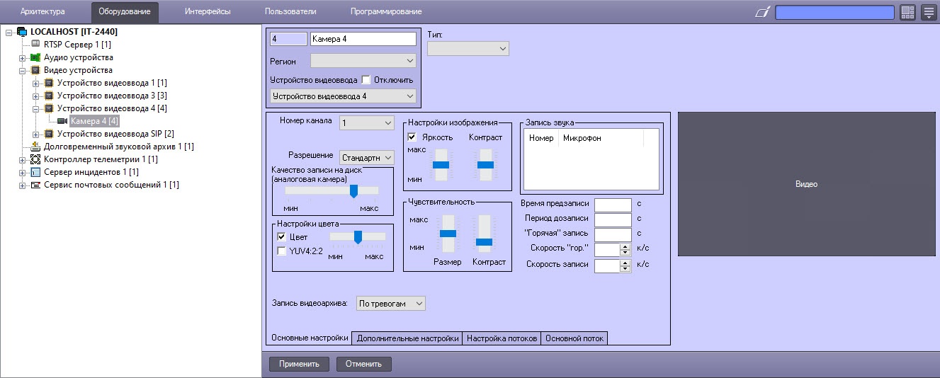Screen dimensions: 940x378
Task: Click the Контроллер телеметрии 1 icon
Action: 36,159
